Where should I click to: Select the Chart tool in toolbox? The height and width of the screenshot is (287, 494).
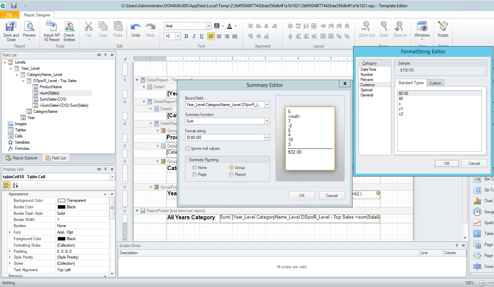click(x=478, y=201)
